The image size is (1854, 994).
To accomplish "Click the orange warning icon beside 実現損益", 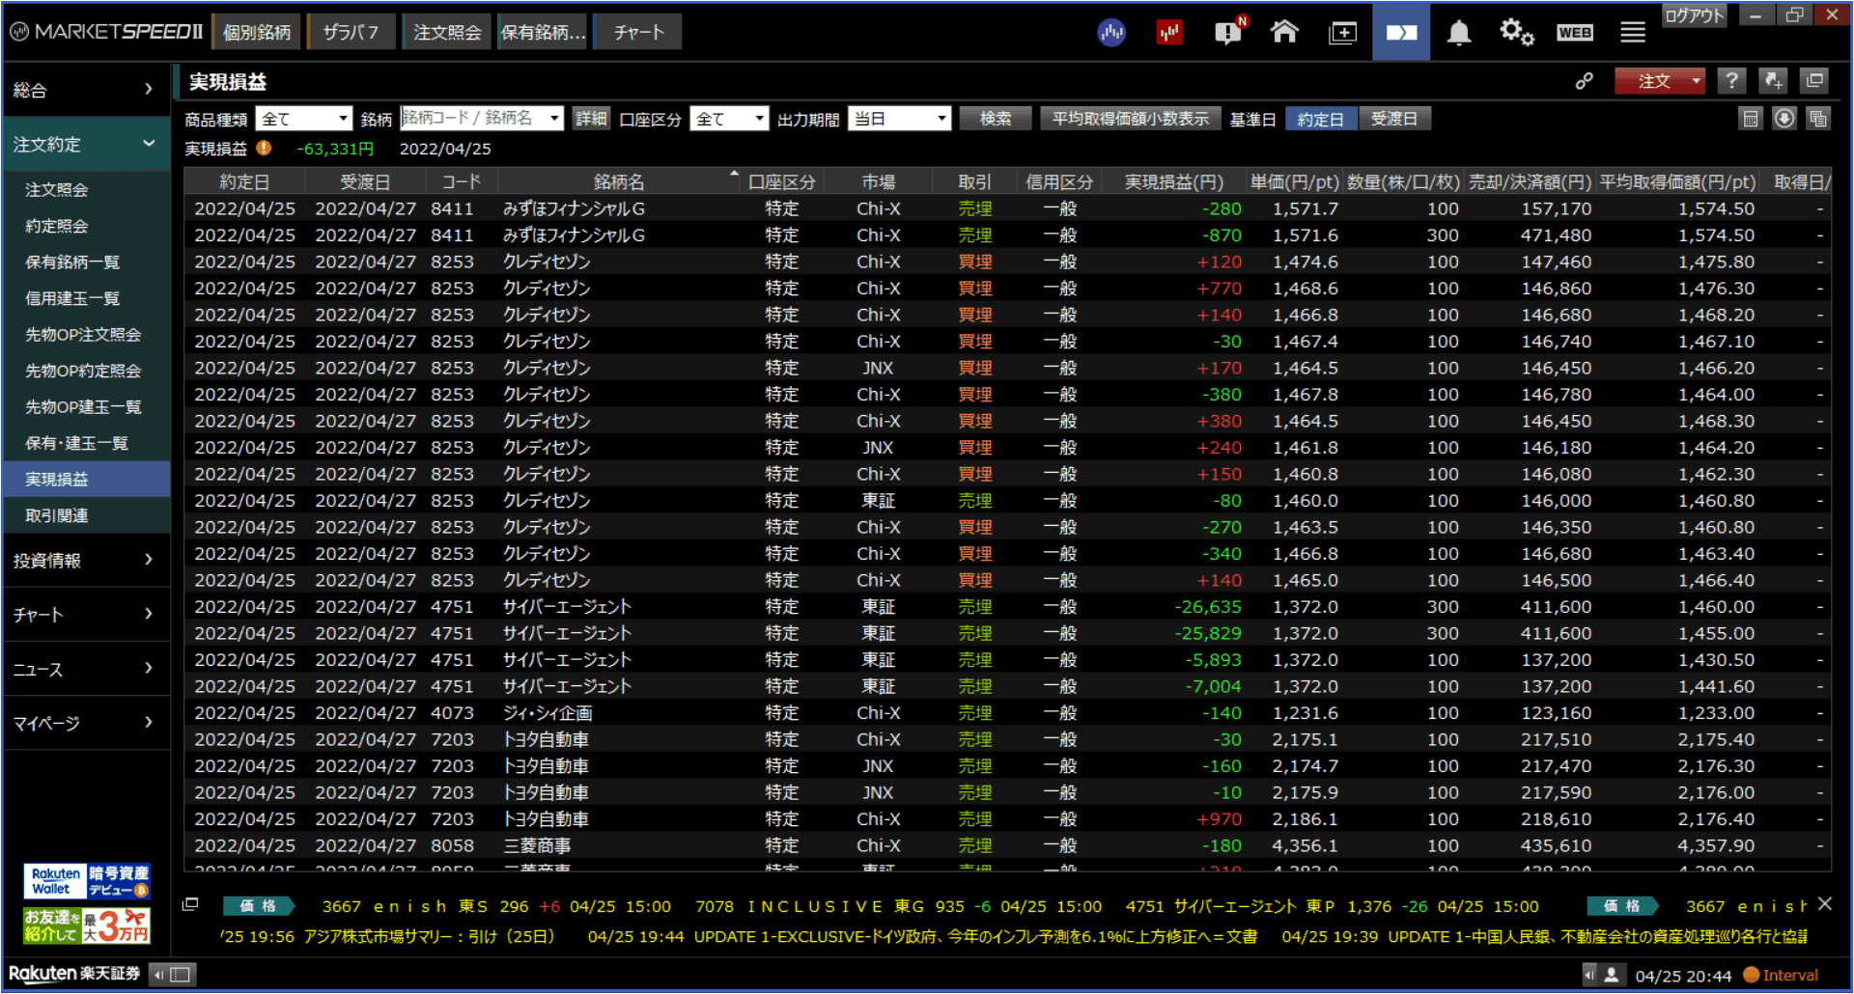I will (x=264, y=148).
